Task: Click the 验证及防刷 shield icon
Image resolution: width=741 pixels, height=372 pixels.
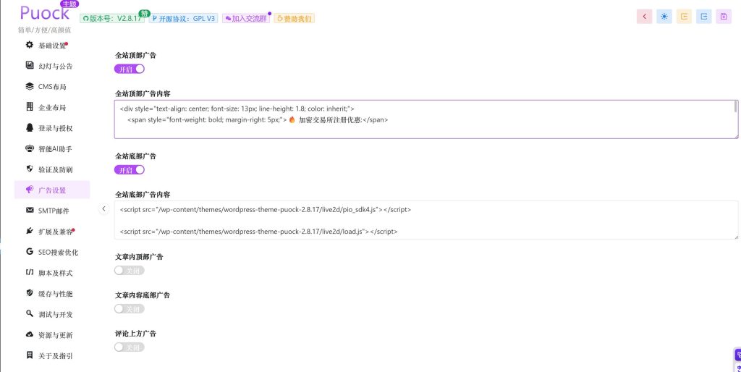Action: pyautogui.click(x=29, y=169)
